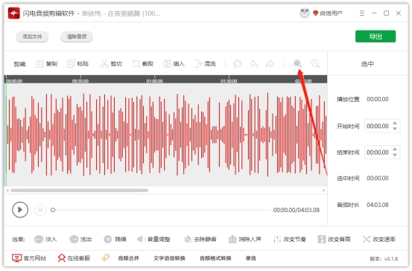Click the playback progress slider handle

(53, 210)
